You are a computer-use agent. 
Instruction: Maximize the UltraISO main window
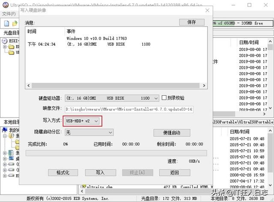click(x=250, y=5)
